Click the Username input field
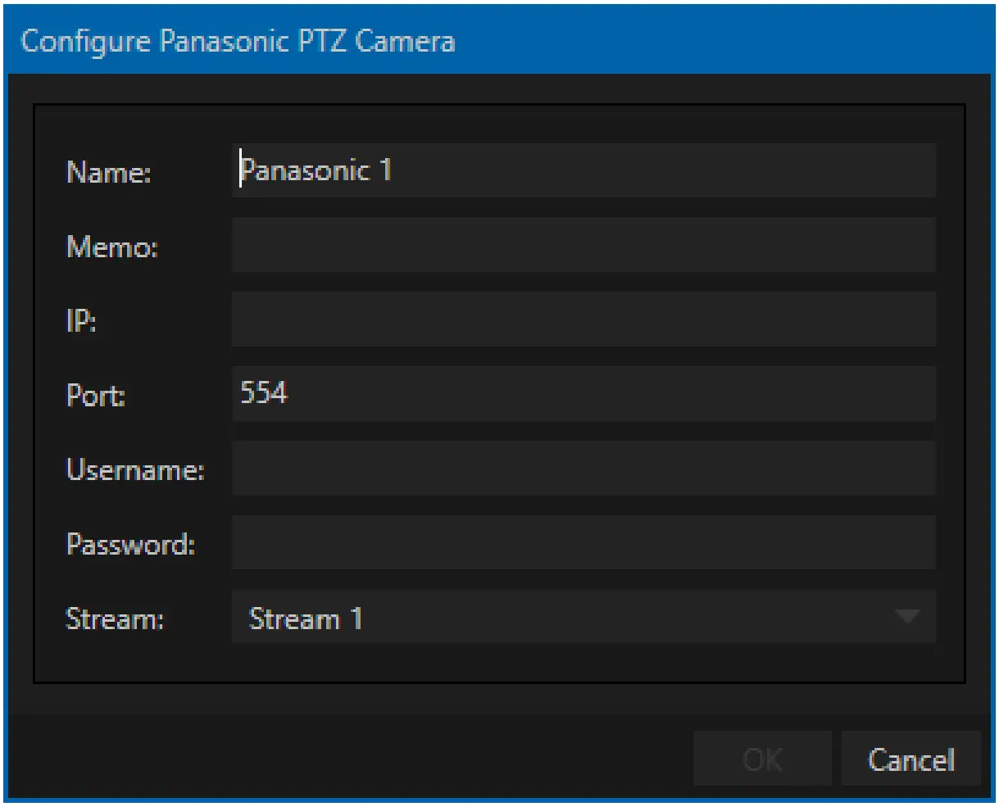 point(584,469)
